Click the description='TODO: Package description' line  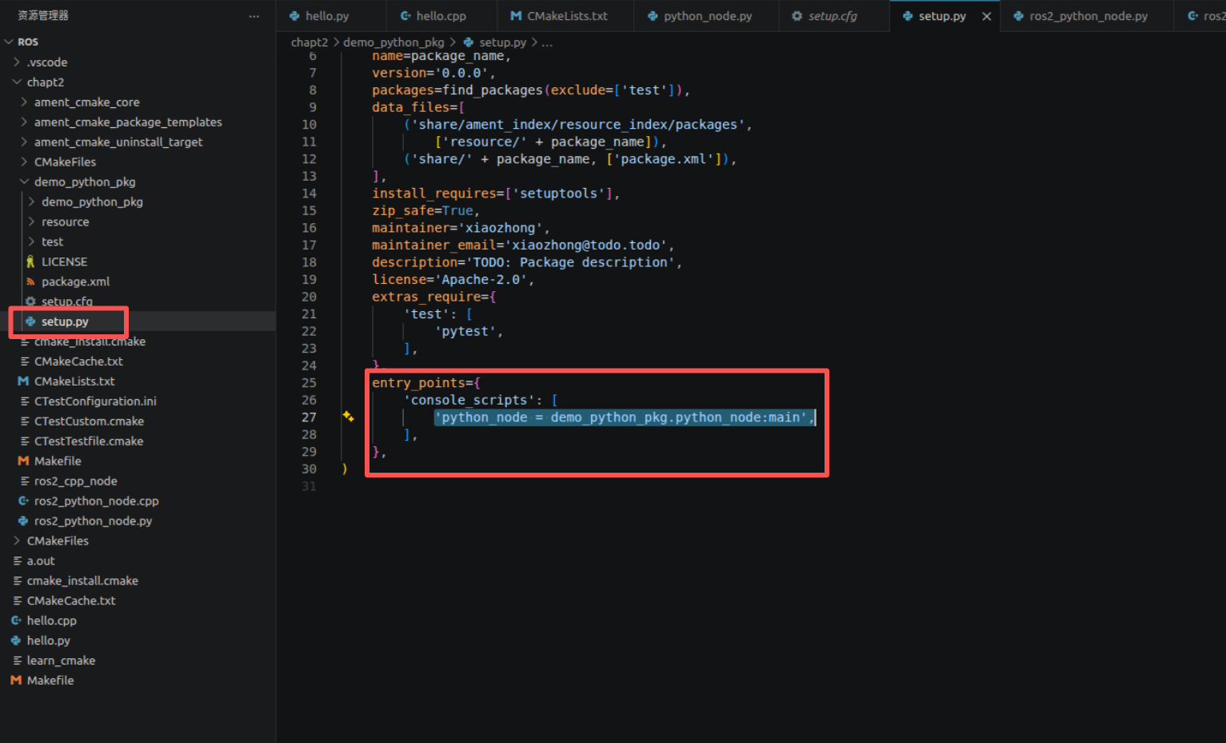[527, 262]
